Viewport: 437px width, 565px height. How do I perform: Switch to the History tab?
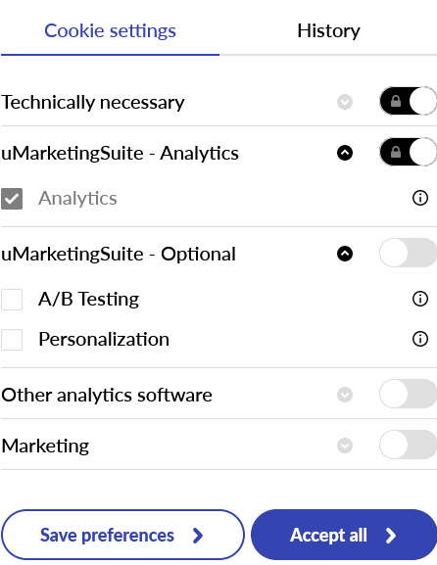pyautogui.click(x=328, y=30)
